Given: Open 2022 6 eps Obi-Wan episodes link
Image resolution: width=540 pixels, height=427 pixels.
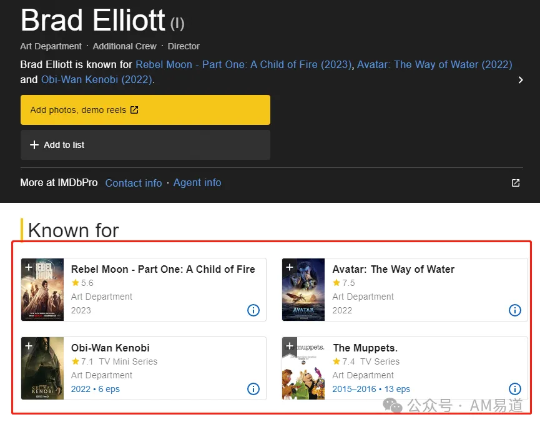Looking at the screenshot, I should point(96,389).
